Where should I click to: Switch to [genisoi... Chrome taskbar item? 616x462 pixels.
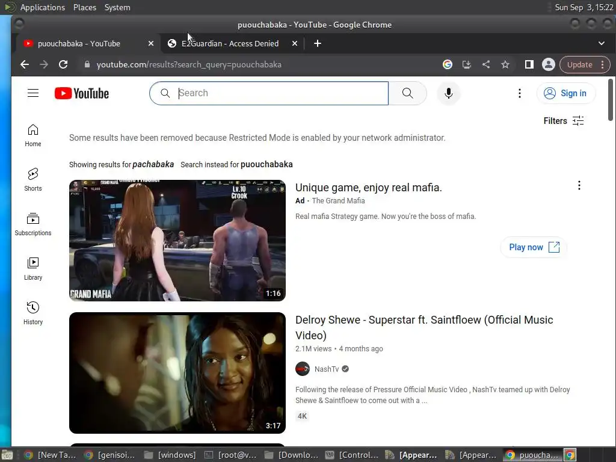111,455
